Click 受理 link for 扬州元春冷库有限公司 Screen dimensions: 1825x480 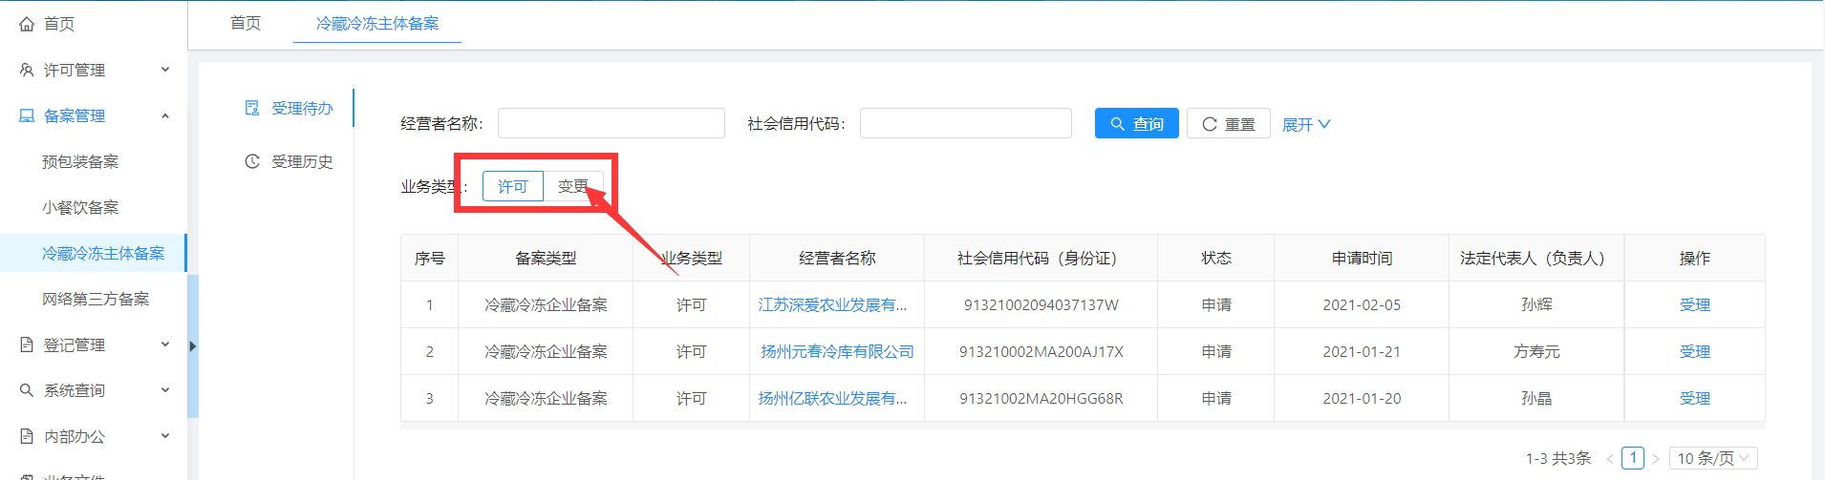(x=1694, y=351)
